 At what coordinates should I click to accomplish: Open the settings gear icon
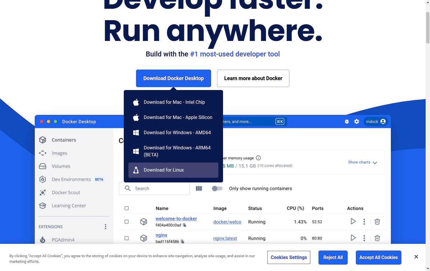[357, 122]
